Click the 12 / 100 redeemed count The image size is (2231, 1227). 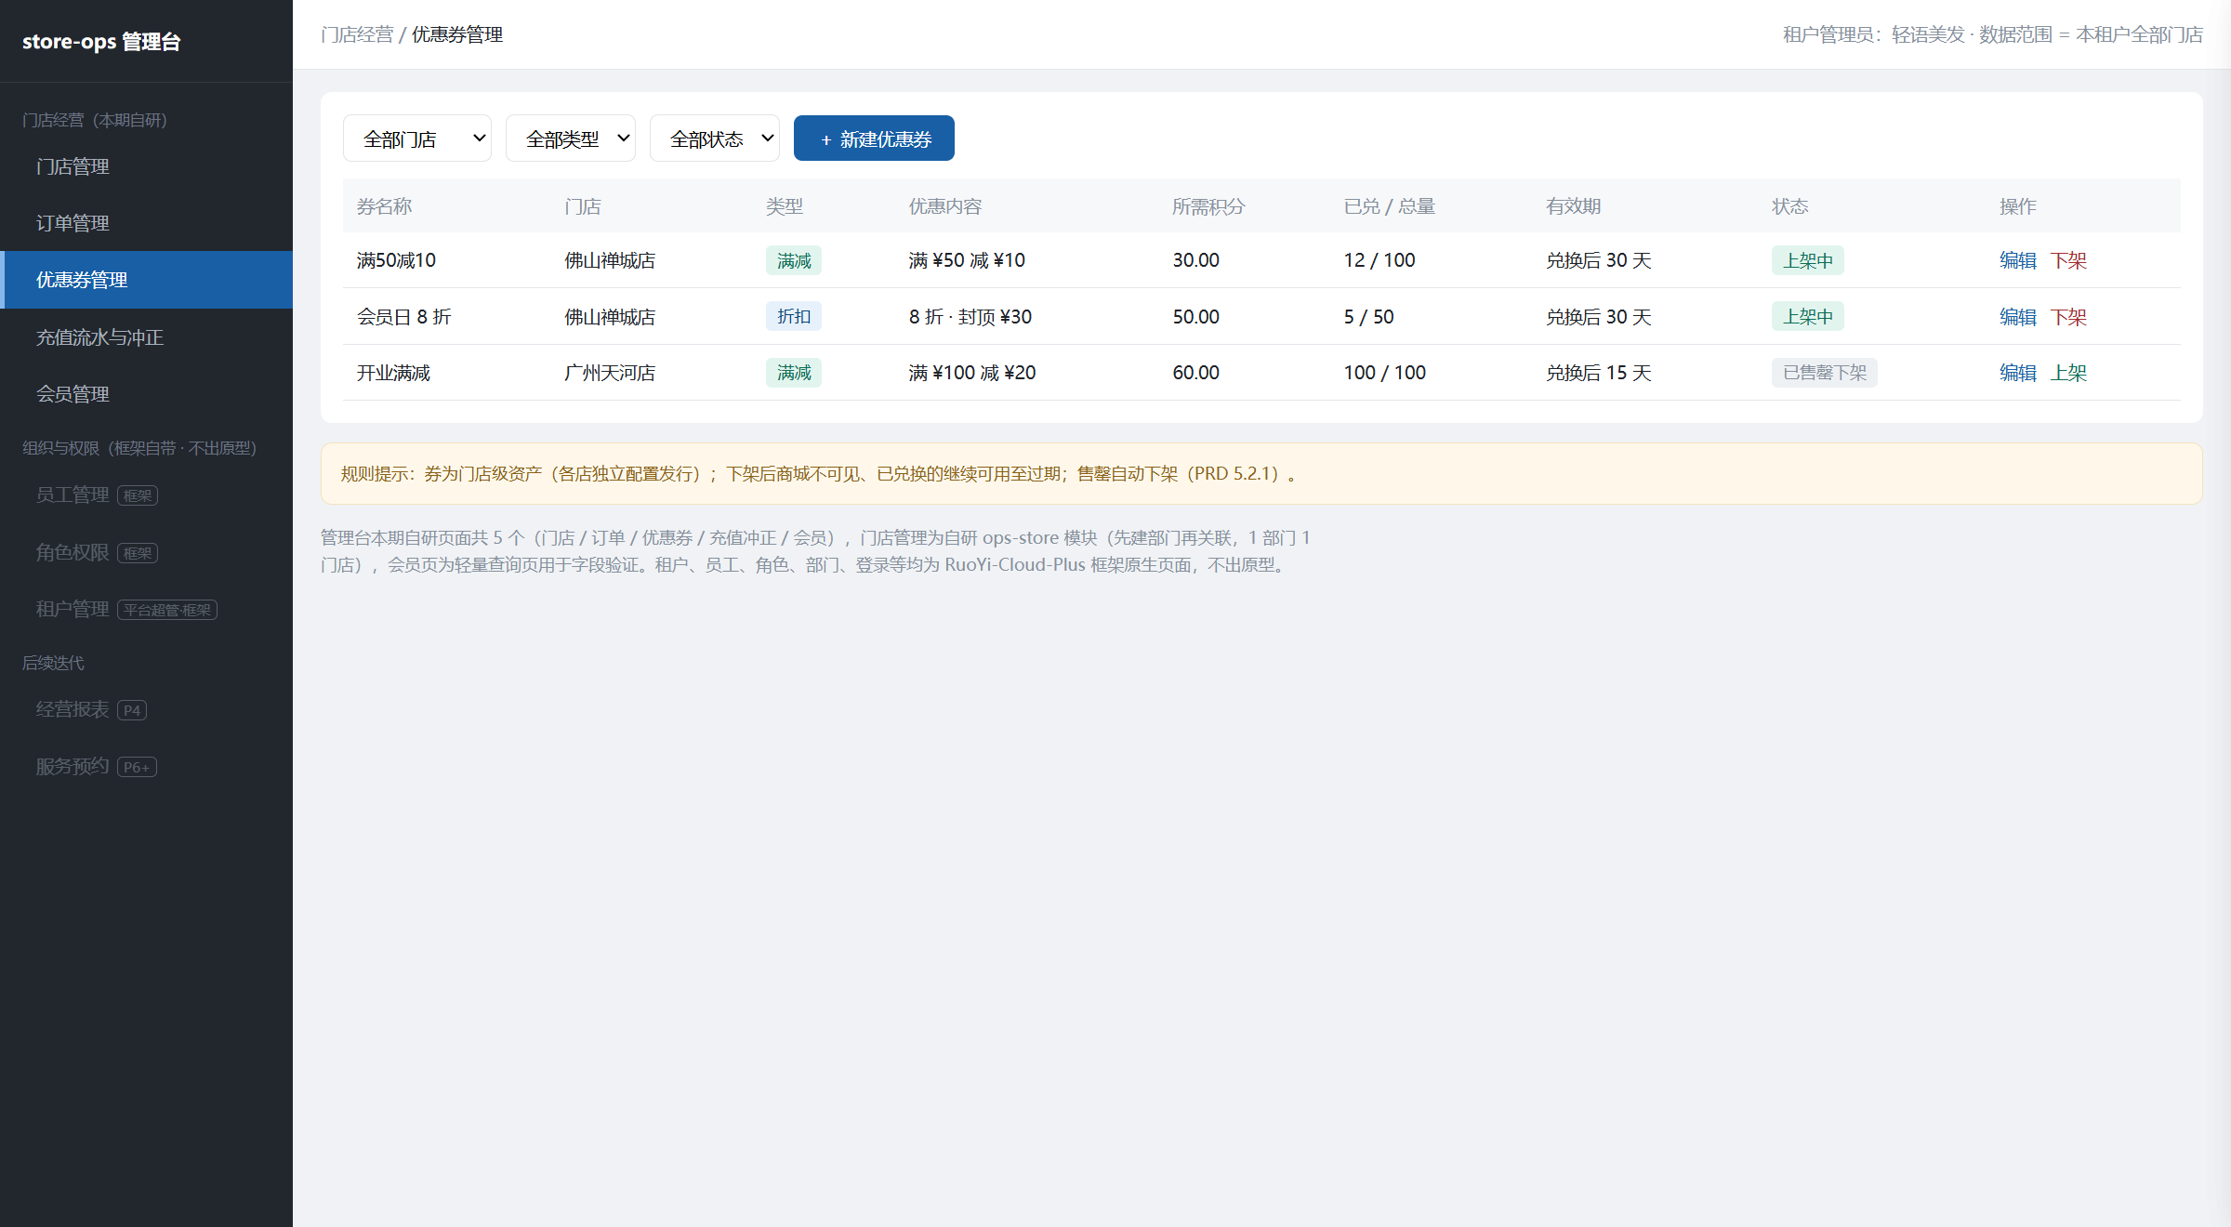(1380, 260)
